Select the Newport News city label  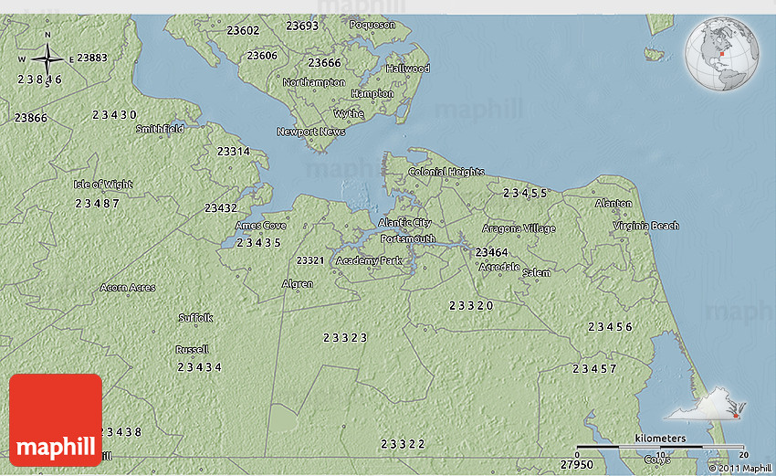pos(311,132)
